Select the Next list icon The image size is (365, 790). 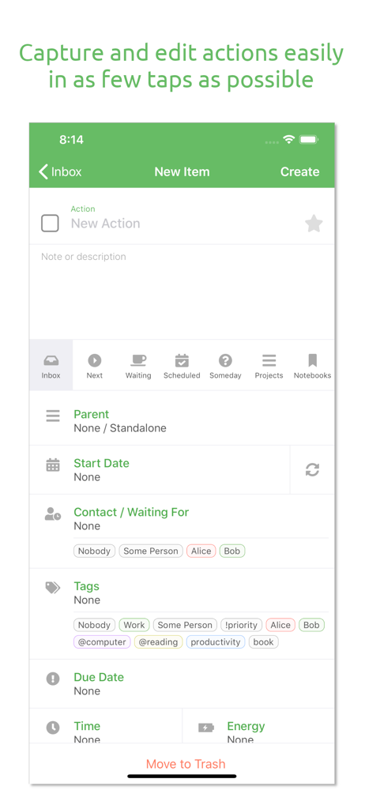click(94, 360)
